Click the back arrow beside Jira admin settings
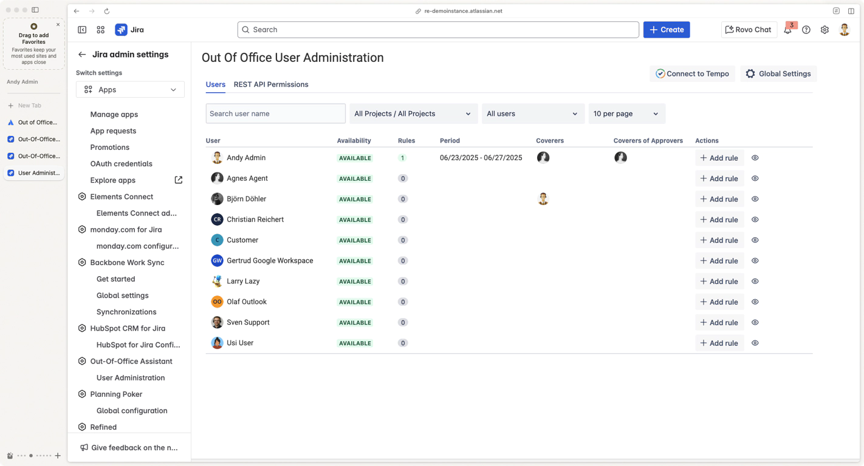The width and height of the screenshot is (864, 466). pos(82,55)
